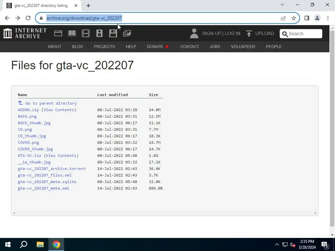Open COVER.png file

[x=28, y=142]
